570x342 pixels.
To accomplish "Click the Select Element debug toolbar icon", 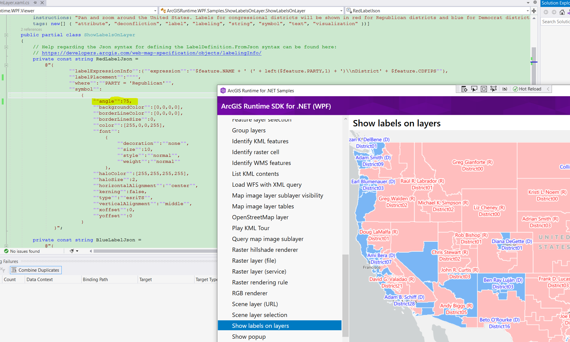I will coord(474,89).
